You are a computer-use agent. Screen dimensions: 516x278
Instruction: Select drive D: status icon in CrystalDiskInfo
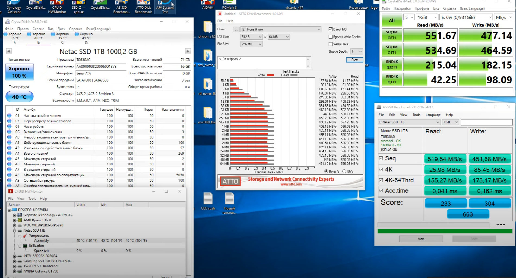[x=77, y=34]
